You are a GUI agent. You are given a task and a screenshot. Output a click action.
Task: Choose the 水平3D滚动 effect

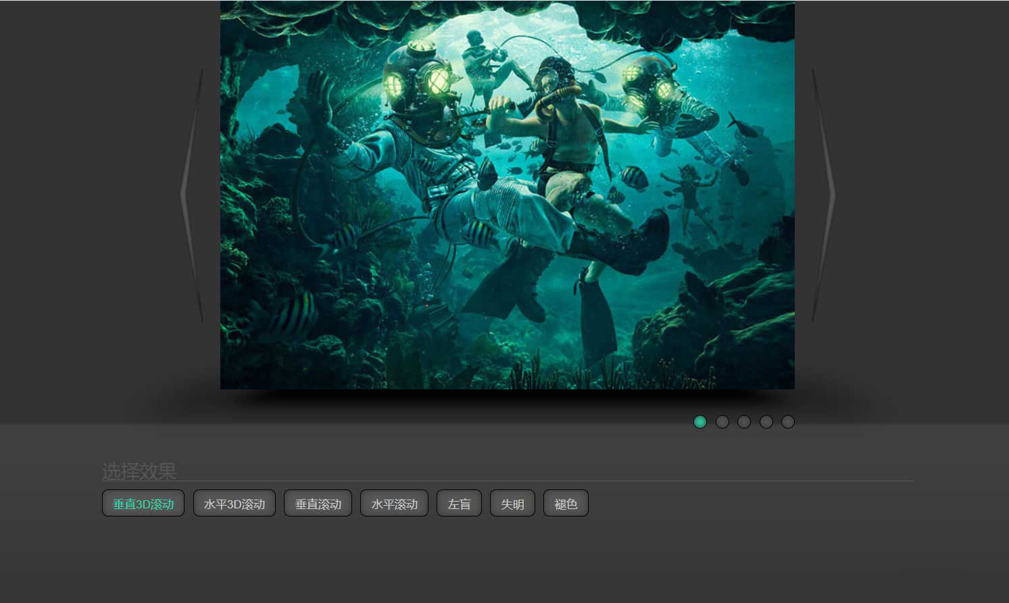[235, 503]
